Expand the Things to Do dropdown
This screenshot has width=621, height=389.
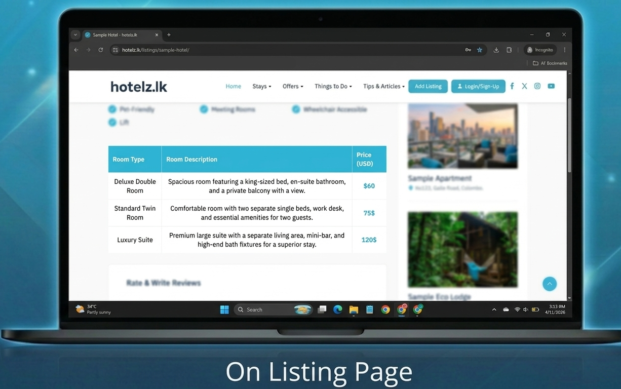click(x=333, y=87)
